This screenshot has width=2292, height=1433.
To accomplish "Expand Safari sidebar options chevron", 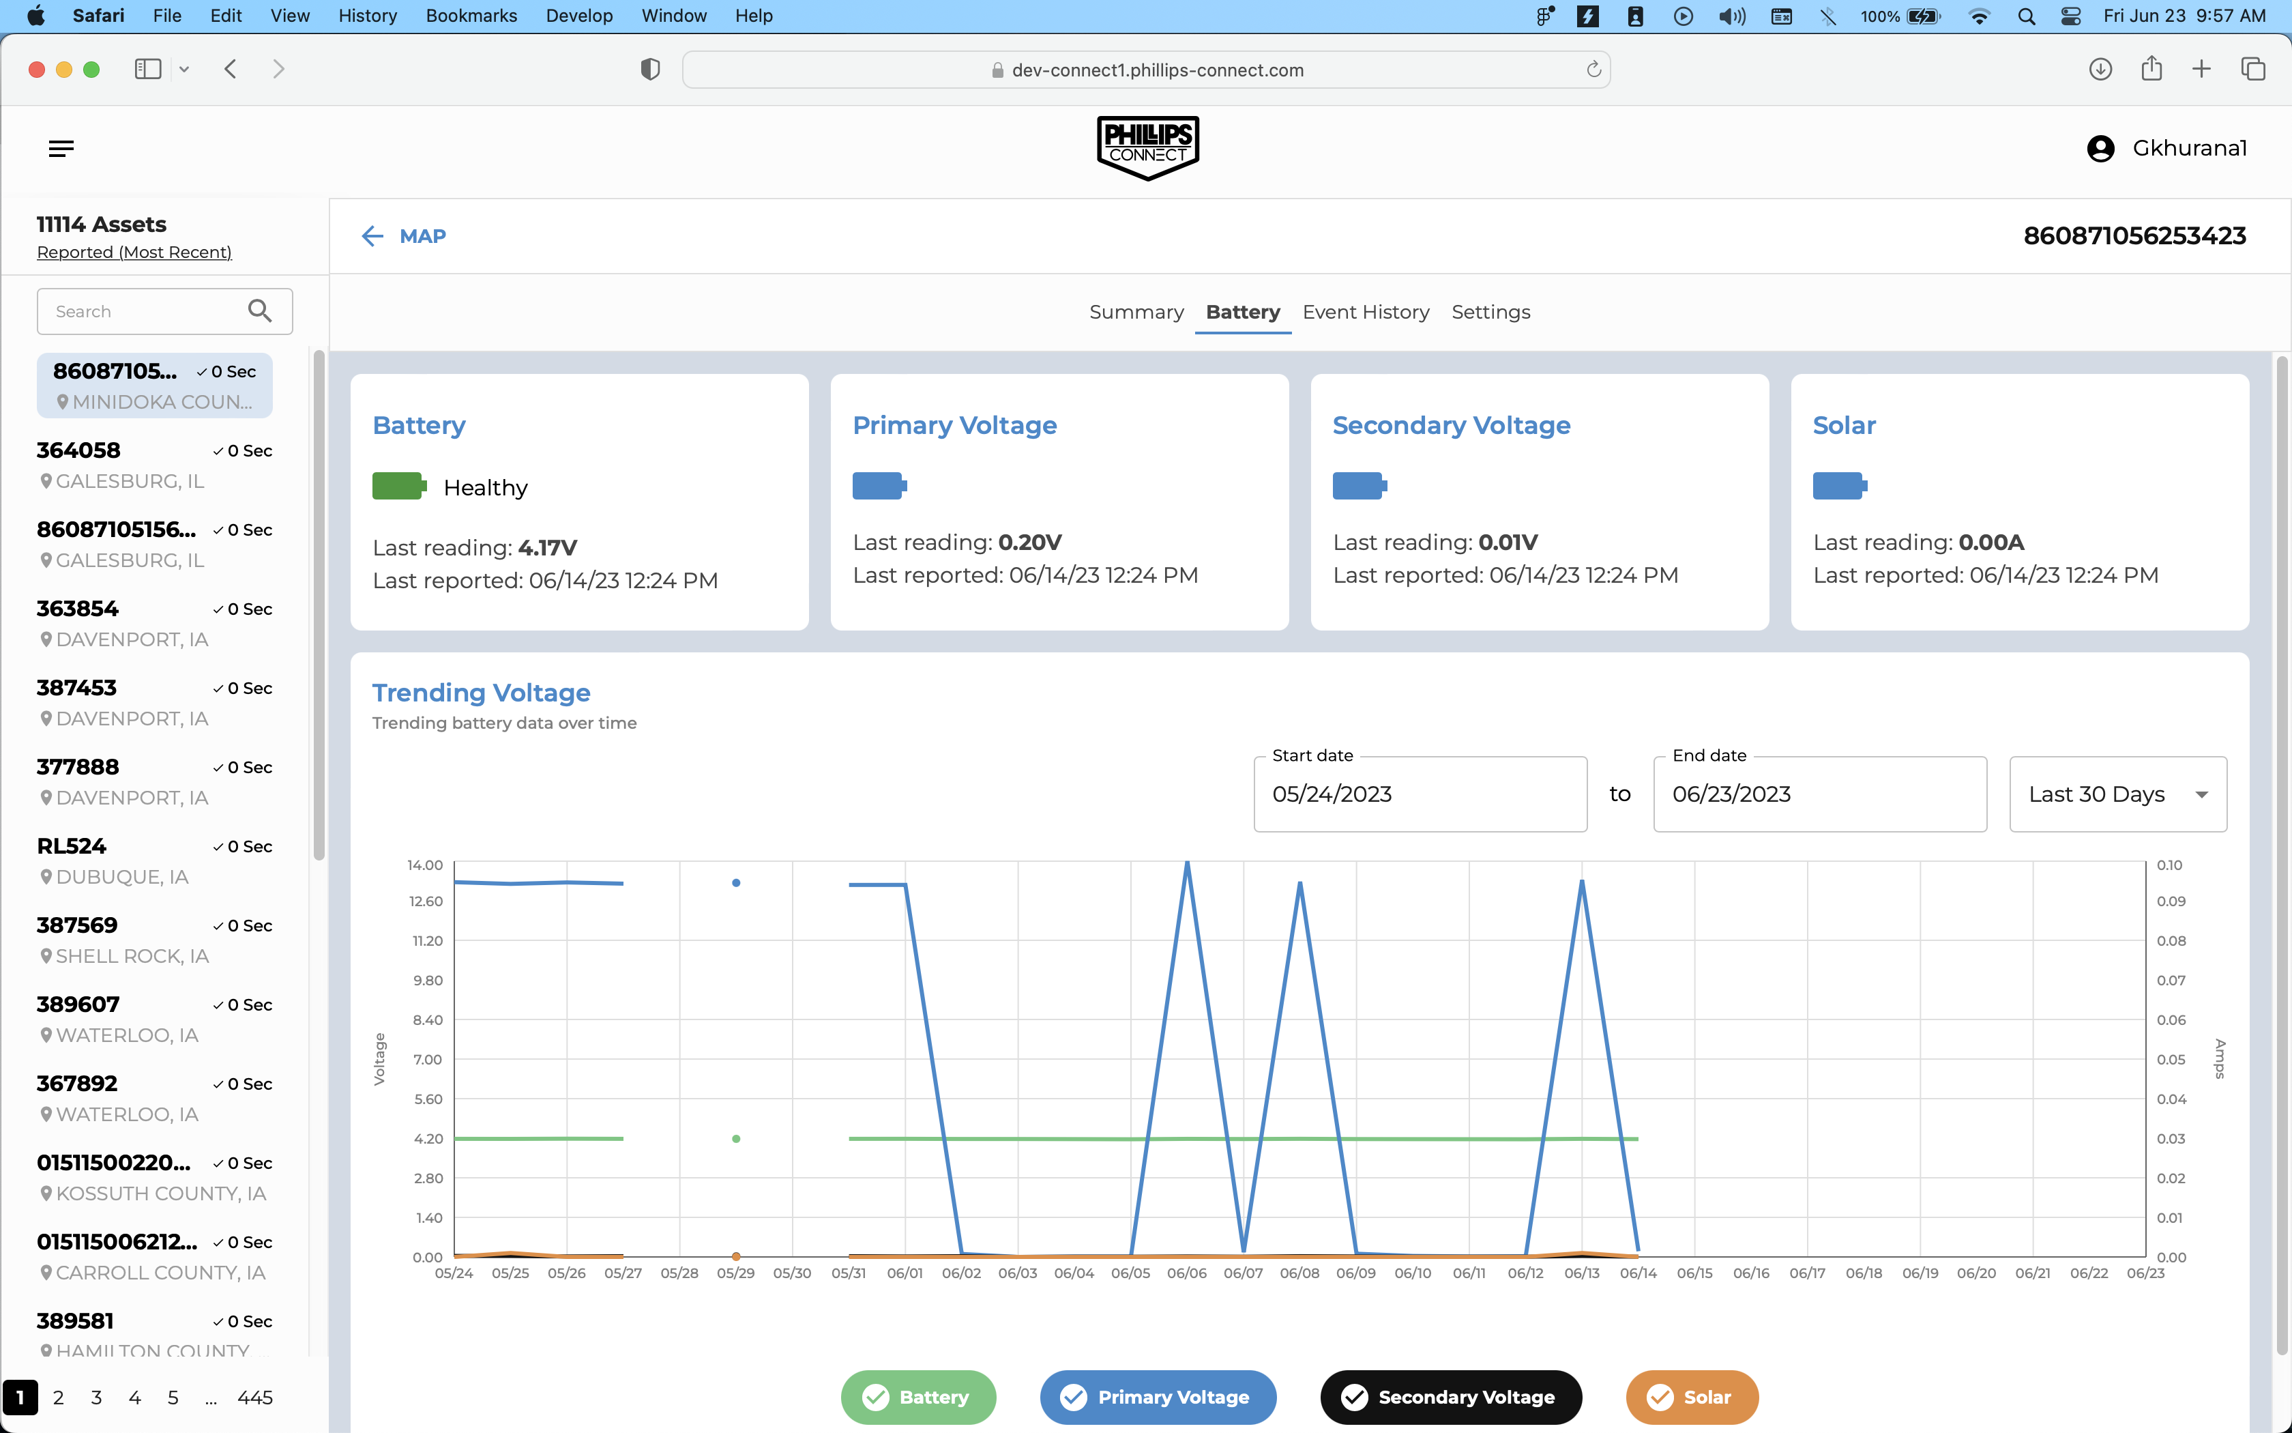I will [183, 69].
